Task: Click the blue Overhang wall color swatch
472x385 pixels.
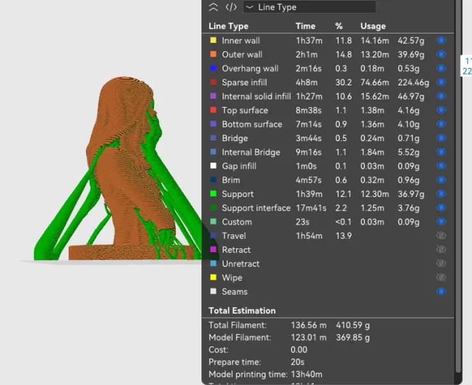Action: (213, 68)
